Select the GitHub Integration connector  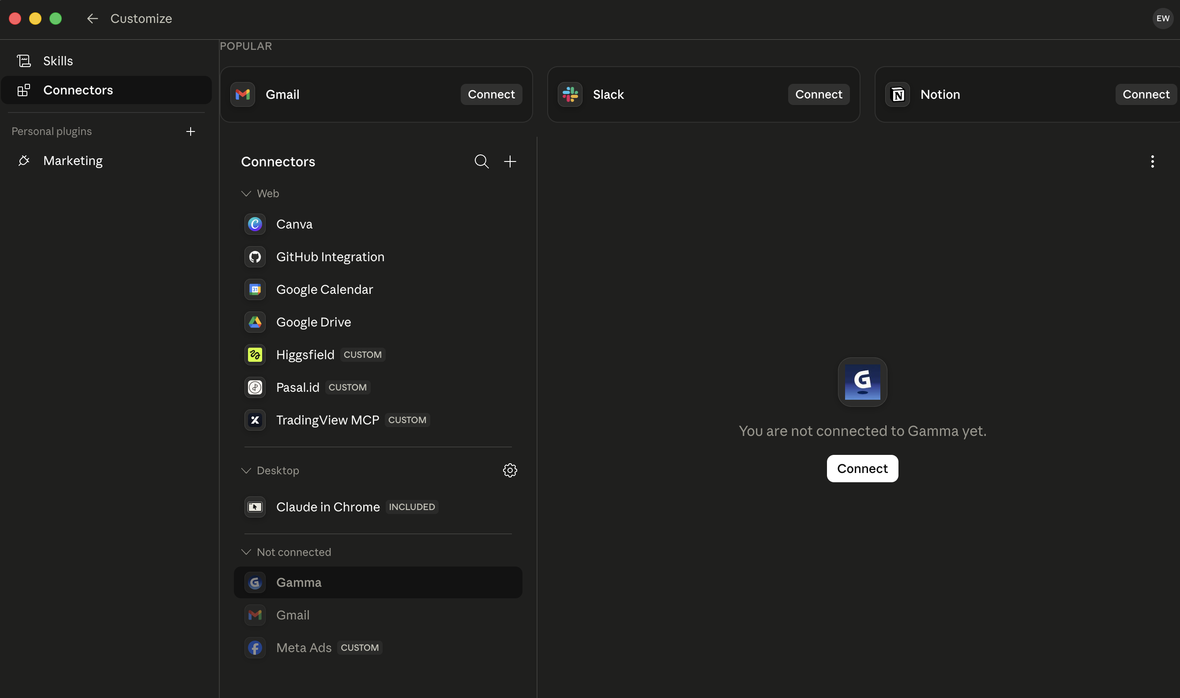point(378,257)
